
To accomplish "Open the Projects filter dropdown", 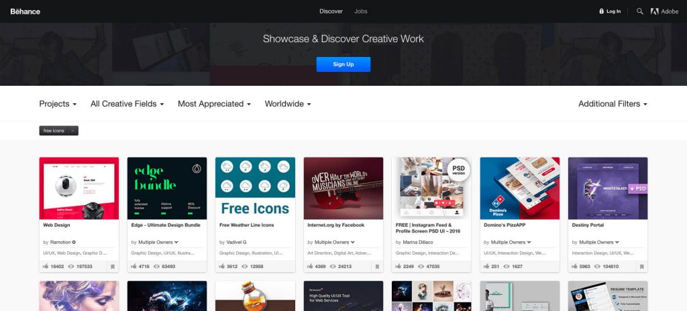I will pos(58,104).
